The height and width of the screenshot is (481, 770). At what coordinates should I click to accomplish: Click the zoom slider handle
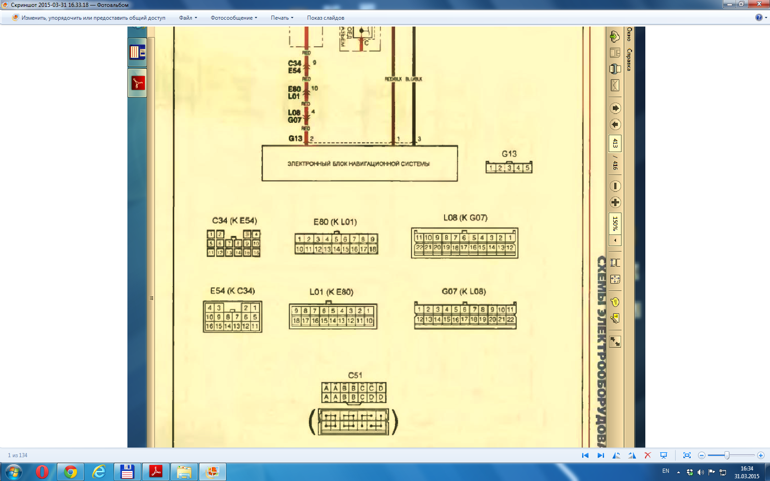[x=727, y=455]
